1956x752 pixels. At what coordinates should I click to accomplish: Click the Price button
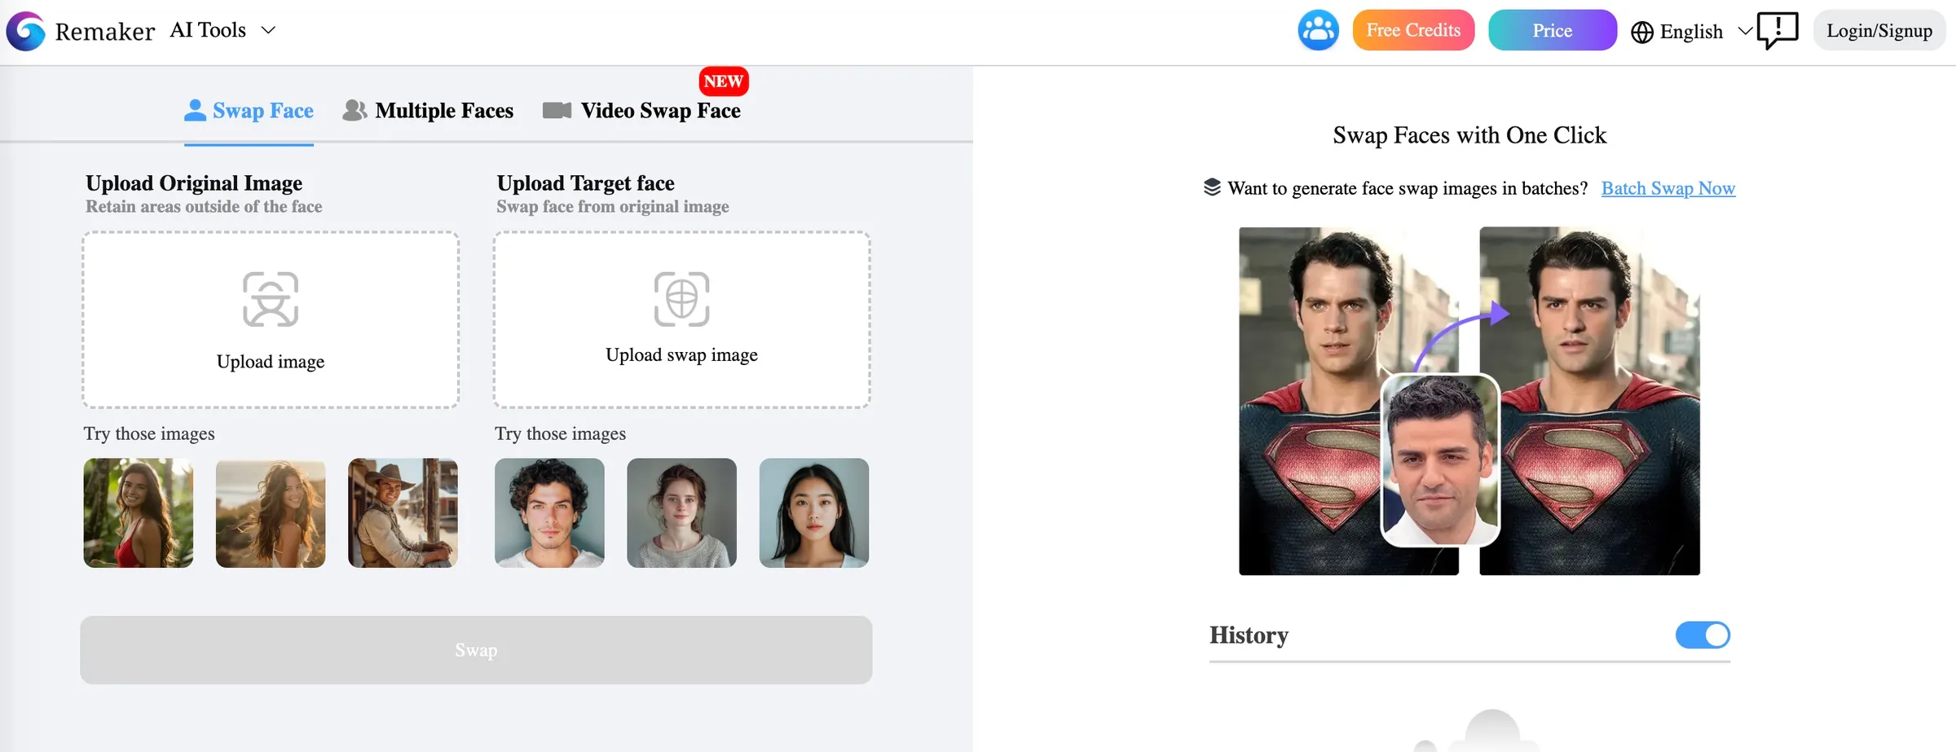pos(1552,29)
